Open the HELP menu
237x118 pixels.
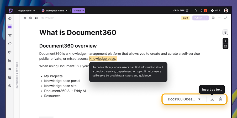(x=216, y=10)
